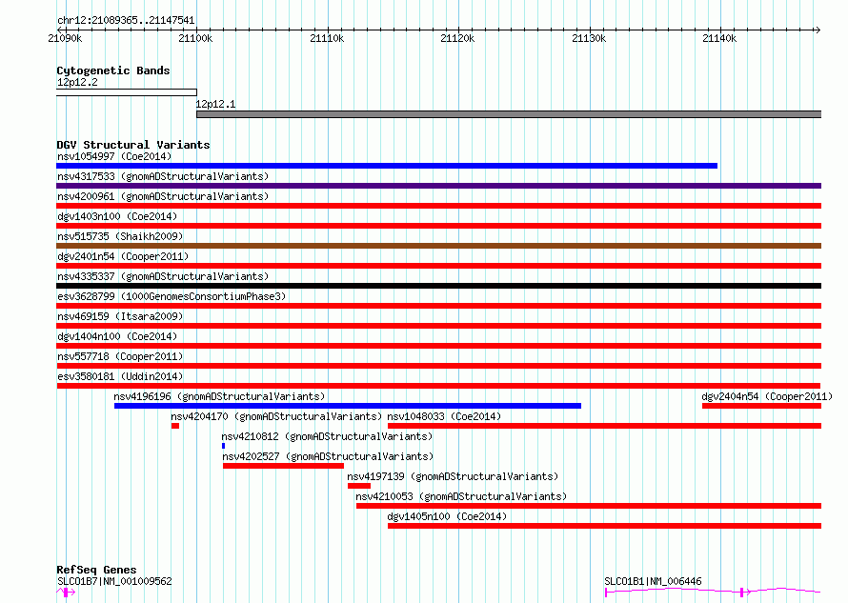
Task: Click the 21130k ruler tick label
Action: tap(589, 38)
